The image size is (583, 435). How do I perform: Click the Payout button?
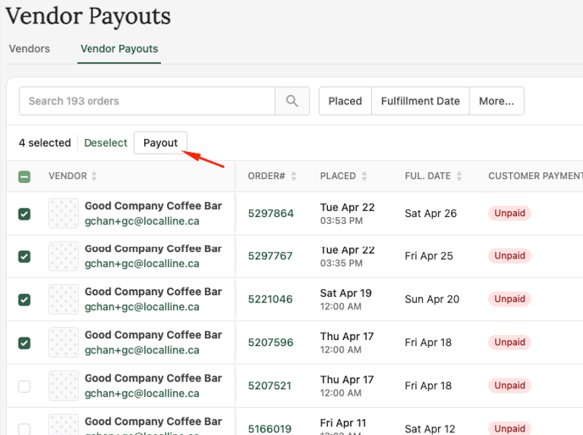161,143
